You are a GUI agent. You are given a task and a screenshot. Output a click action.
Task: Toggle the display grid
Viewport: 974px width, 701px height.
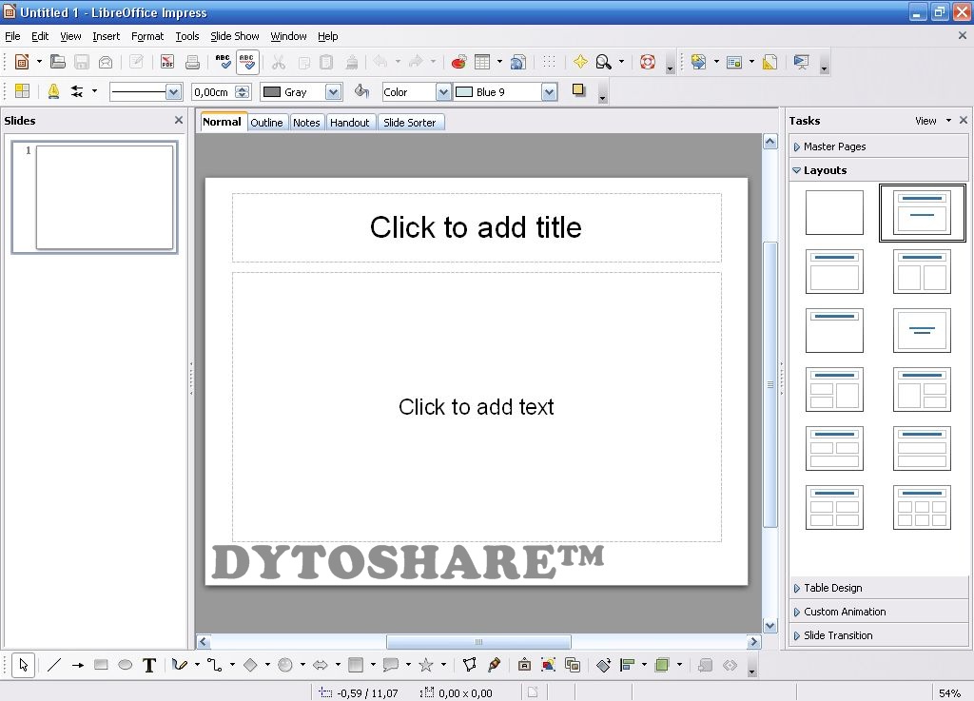coord(550,61)
